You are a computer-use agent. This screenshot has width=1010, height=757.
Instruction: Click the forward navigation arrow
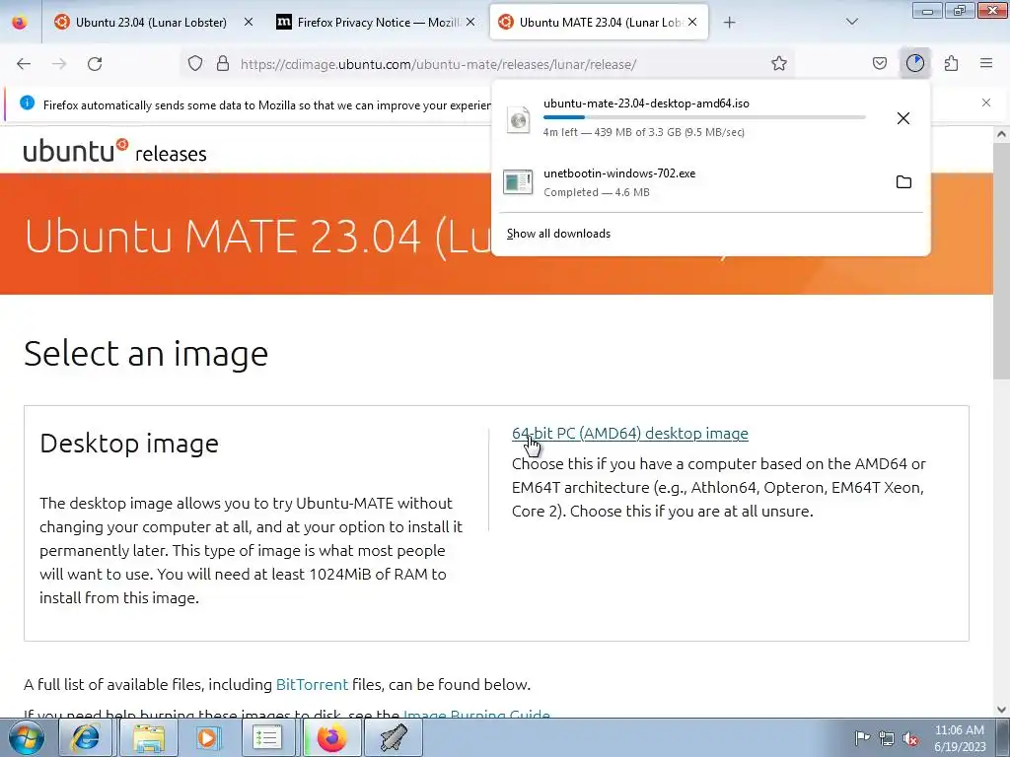59,64
